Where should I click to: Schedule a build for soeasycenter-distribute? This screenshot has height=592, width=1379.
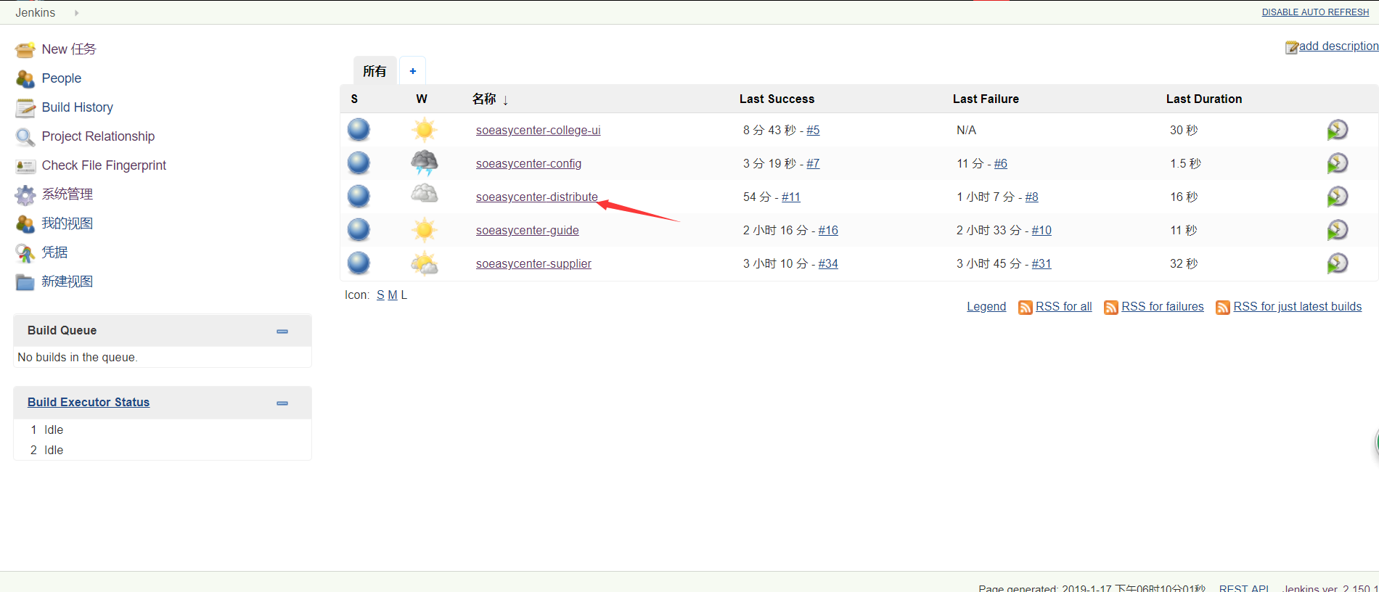point(1337,197)
